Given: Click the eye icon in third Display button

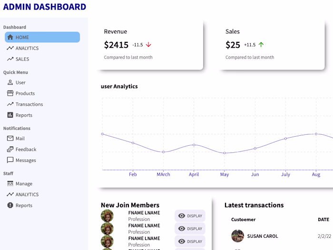Looking at the screenshot, I should coord(182,241).
